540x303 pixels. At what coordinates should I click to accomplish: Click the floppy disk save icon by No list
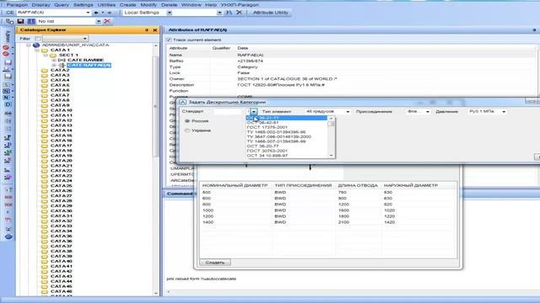20,21
